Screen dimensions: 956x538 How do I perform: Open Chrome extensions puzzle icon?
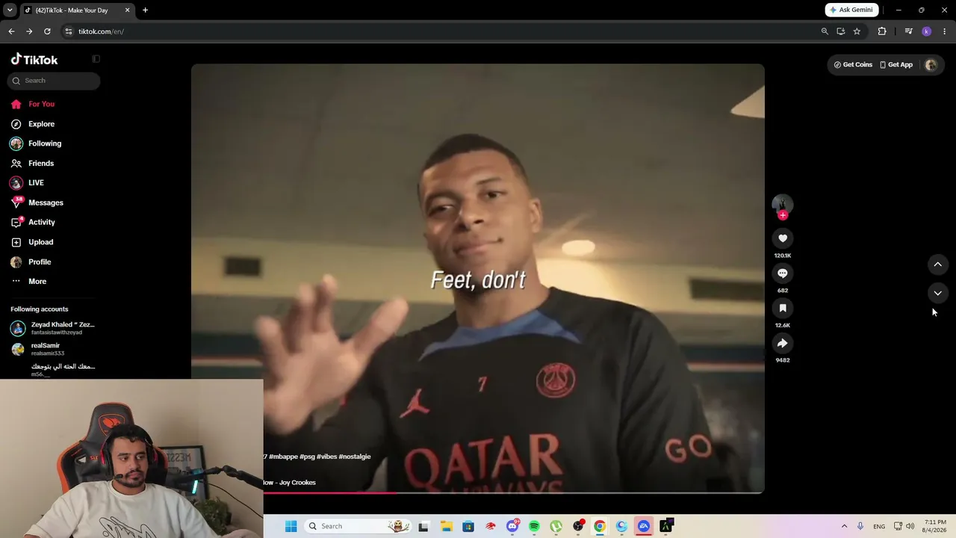tap(882, 31)
